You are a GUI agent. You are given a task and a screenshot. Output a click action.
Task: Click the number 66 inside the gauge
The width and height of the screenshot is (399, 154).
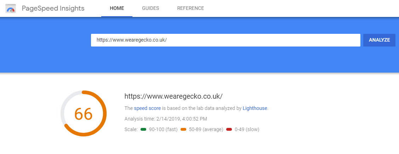pos(84,114)
